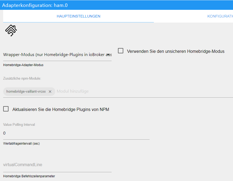Enable the unsicheren Homebridge-Modus checkbox
Image resolution: width=233 pixels, height=181 pixels.
point(121,51)
